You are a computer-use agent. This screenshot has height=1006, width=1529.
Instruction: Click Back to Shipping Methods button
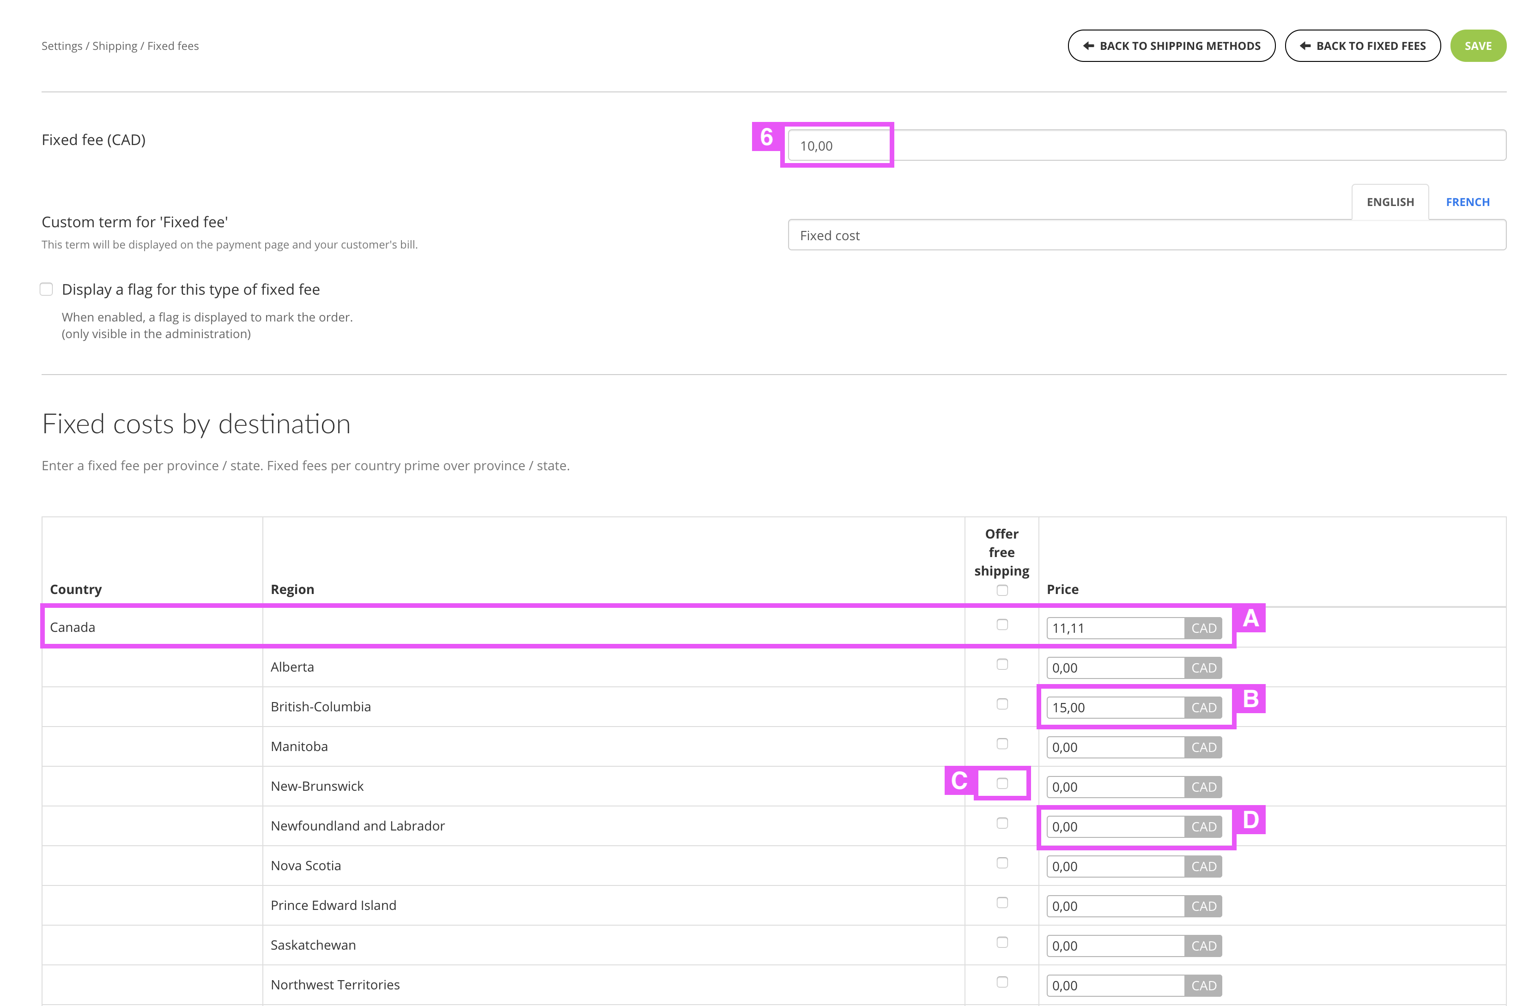coord(1171,46)
